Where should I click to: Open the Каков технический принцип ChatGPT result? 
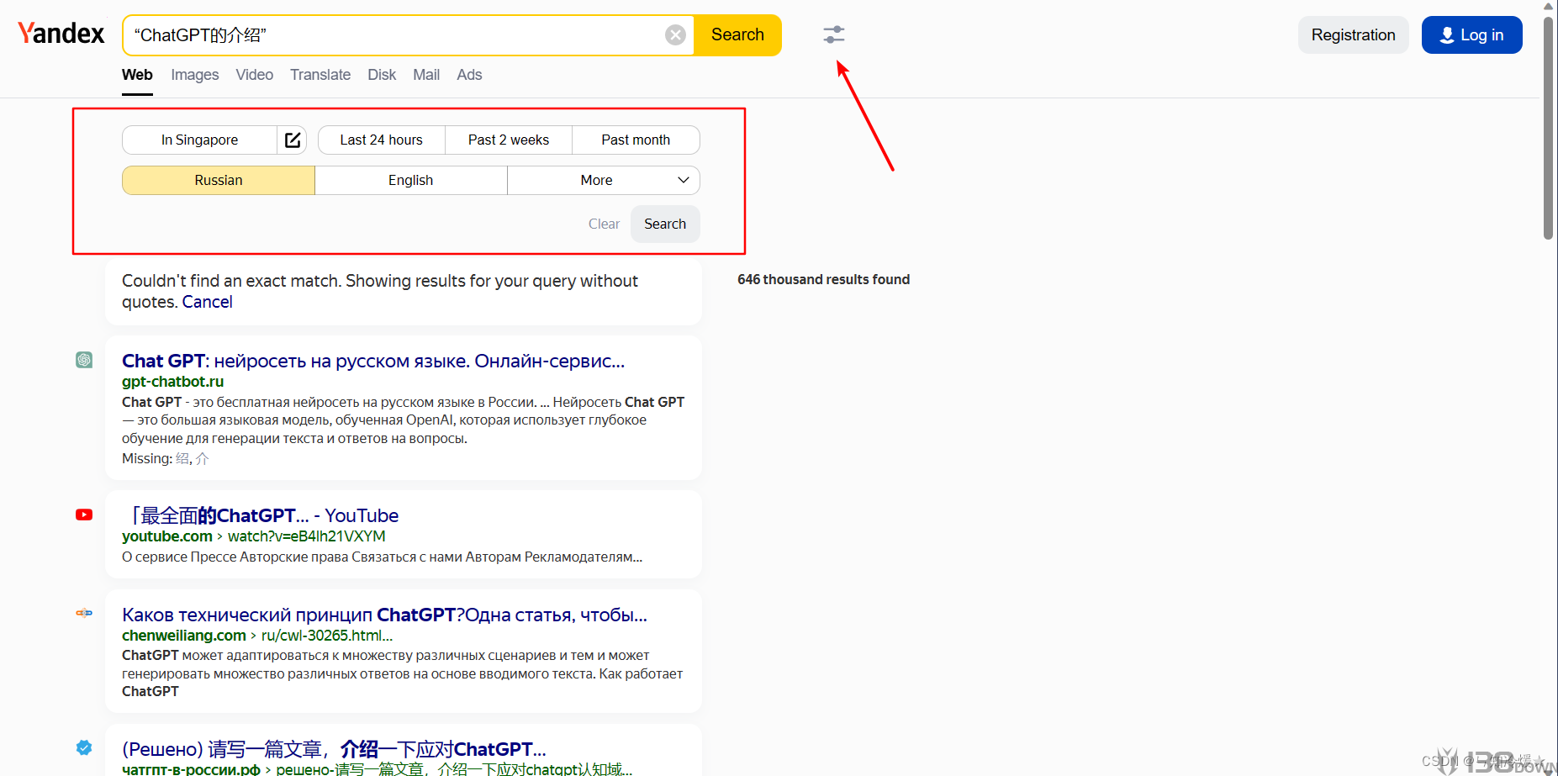(x=384, y=615)
